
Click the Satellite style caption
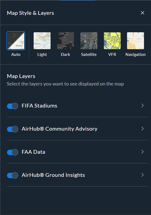pos(89,55)
